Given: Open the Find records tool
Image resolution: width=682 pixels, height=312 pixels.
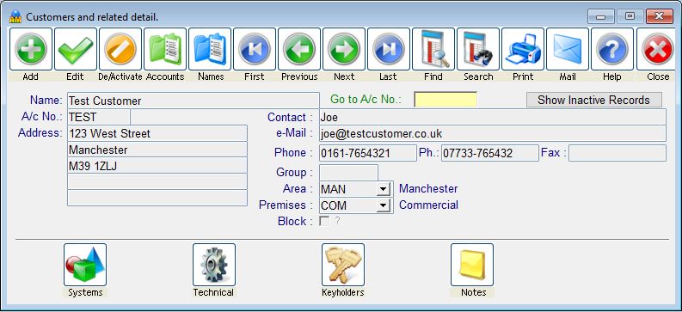Looking at the screenshot, I should point(433,49).
